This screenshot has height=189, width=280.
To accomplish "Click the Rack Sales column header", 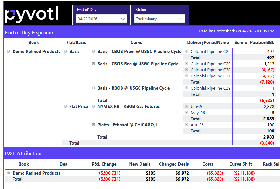I will pyautogui.click(x=271, y=164).
